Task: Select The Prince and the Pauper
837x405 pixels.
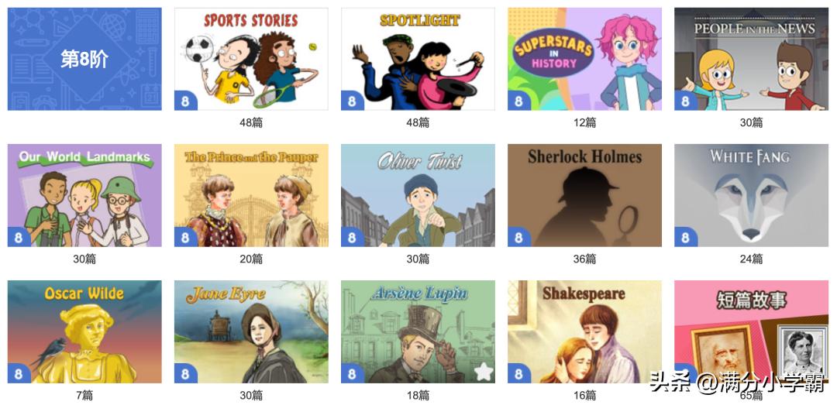Action: [251, 195]
